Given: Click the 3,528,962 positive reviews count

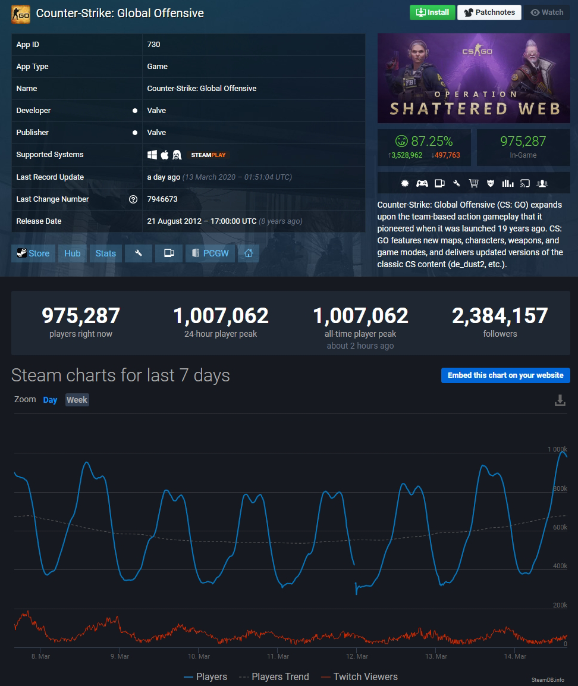Looking at the screenshot, I should [405, 155].
